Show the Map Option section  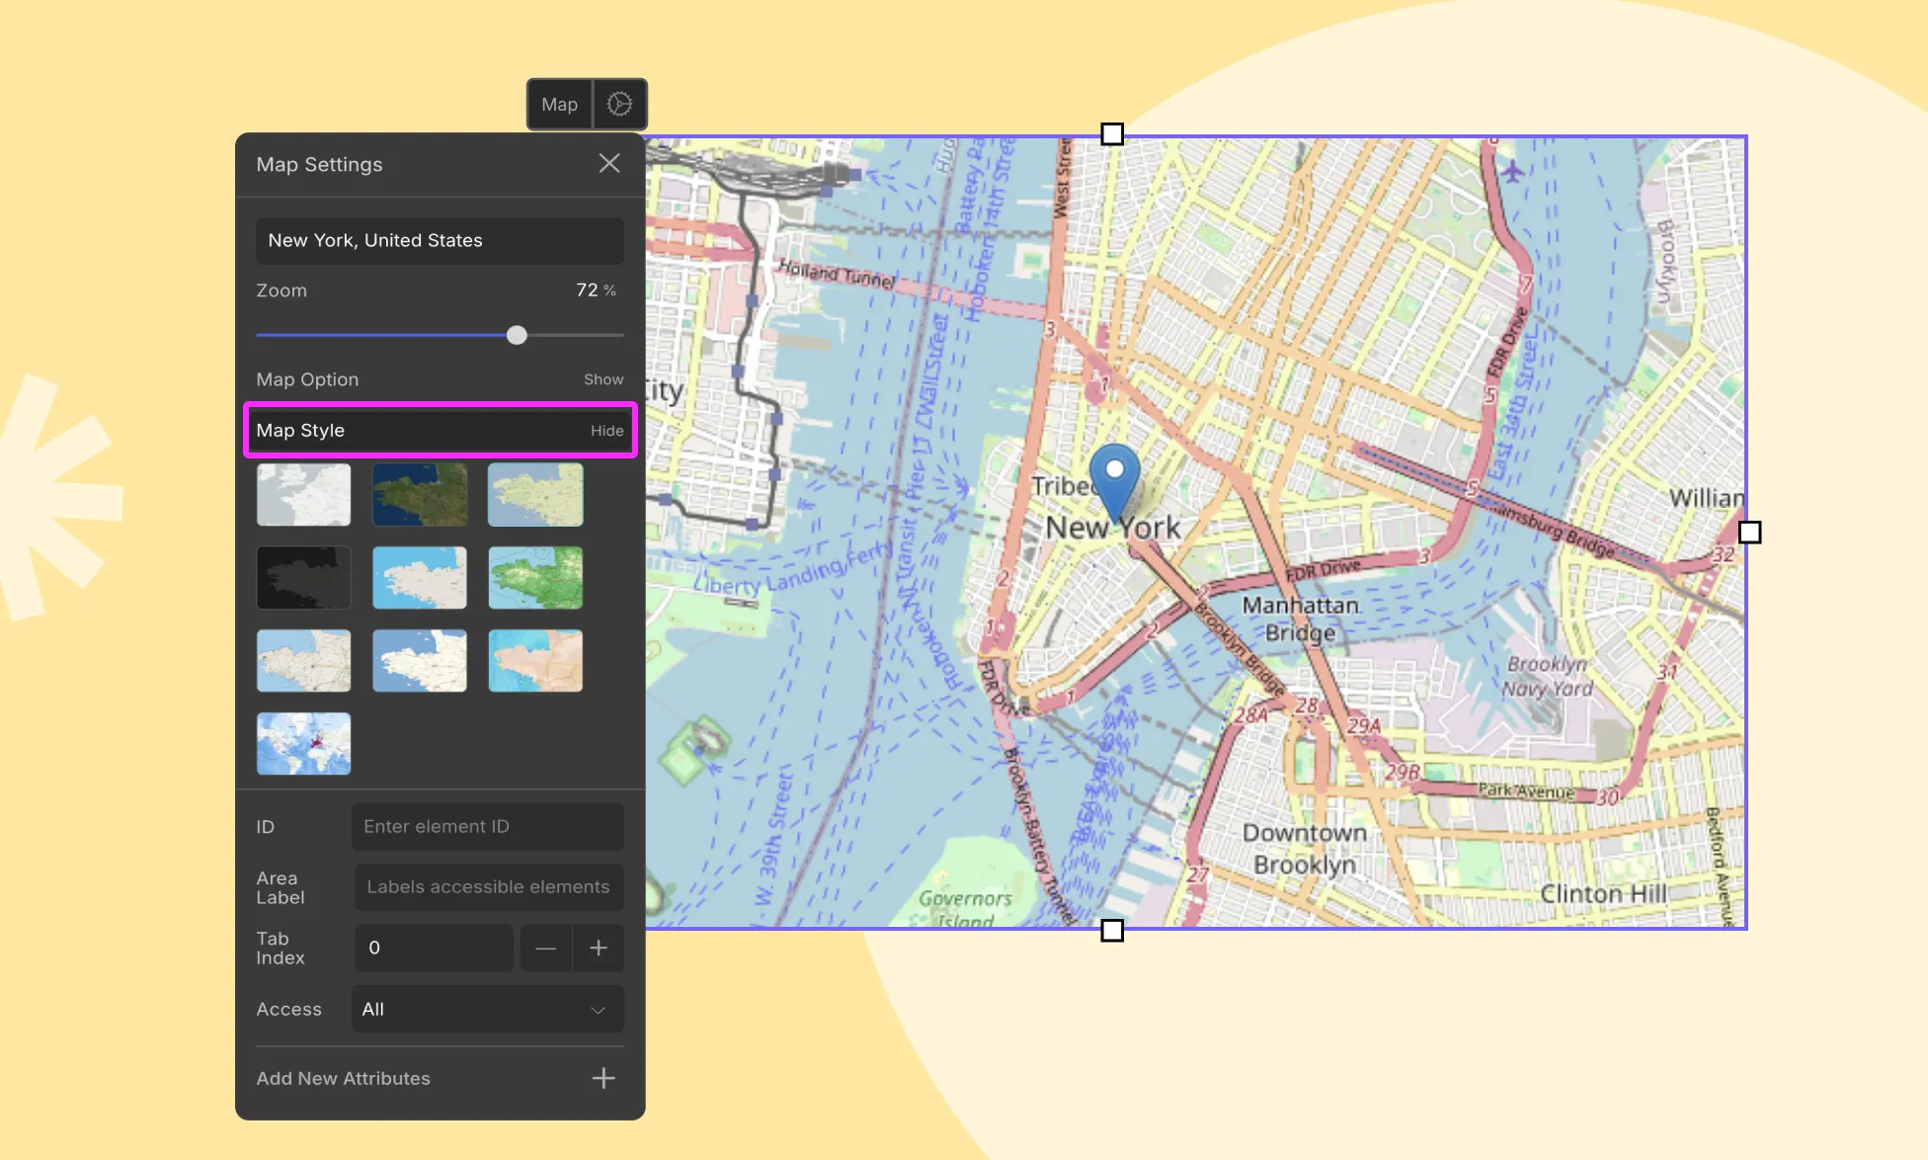click(x=603, y=379)
